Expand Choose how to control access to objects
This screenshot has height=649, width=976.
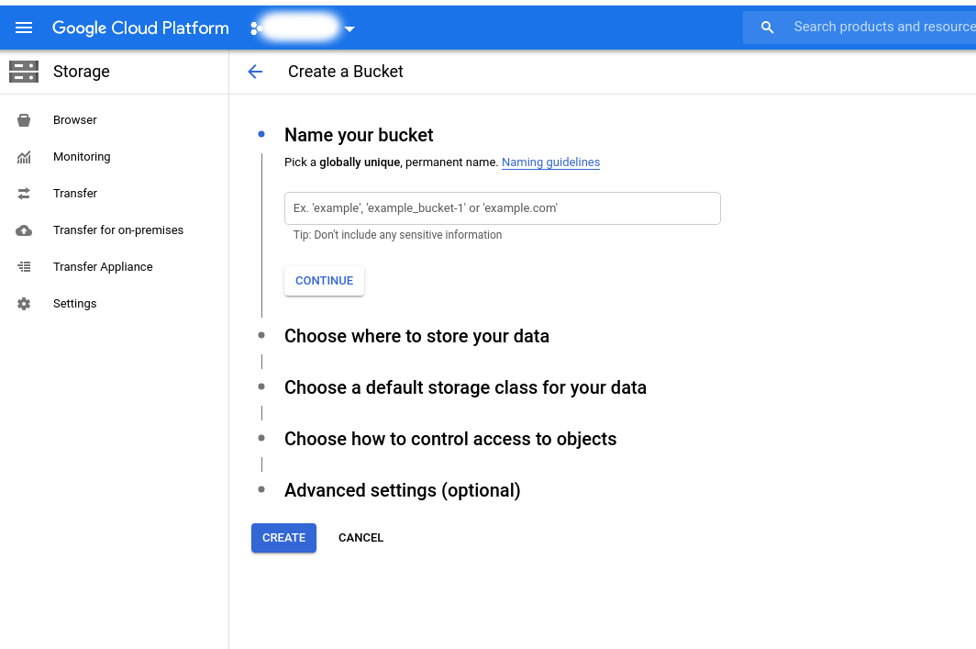point(450,439)
